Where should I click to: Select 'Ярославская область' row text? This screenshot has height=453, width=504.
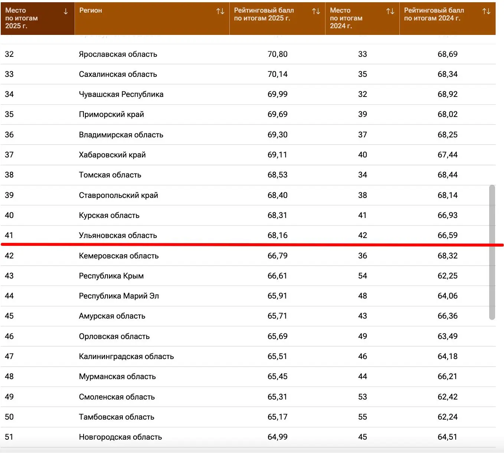pyautogui.click(x=118, y=54)
